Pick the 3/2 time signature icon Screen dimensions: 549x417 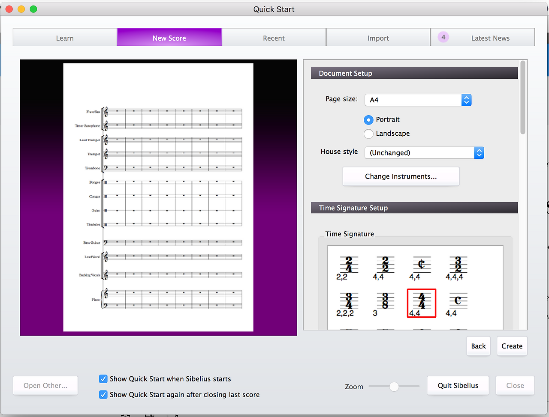(458, 268)
